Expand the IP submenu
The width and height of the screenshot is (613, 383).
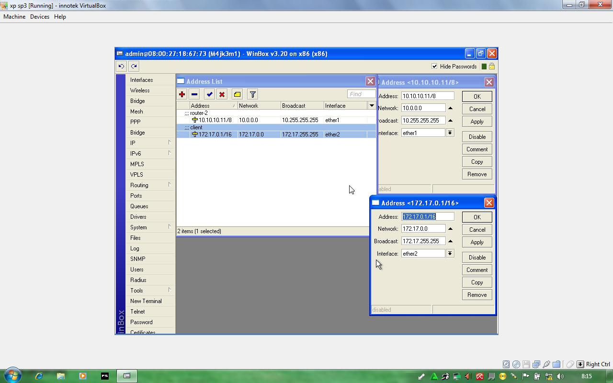(150, 143)
